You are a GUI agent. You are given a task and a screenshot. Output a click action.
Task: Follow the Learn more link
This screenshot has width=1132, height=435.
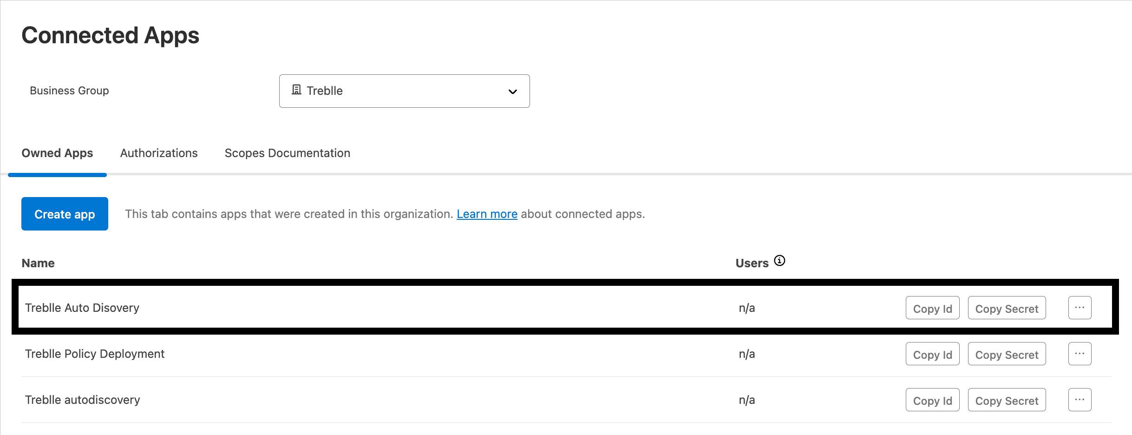coord(487,214)
